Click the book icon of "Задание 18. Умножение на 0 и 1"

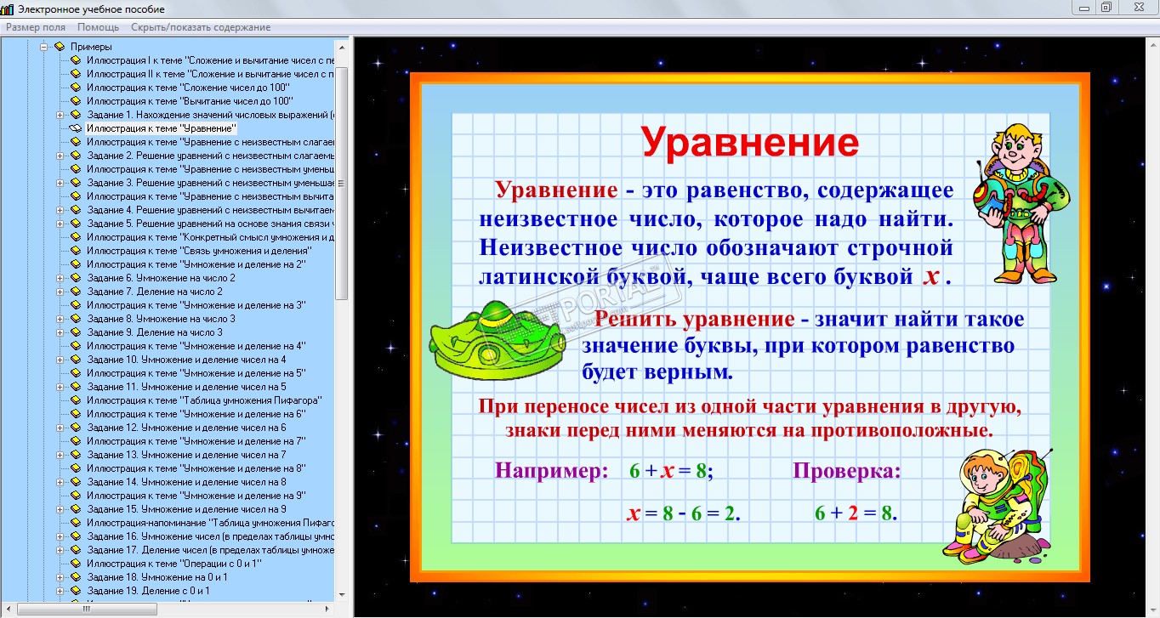click(75, 577)
